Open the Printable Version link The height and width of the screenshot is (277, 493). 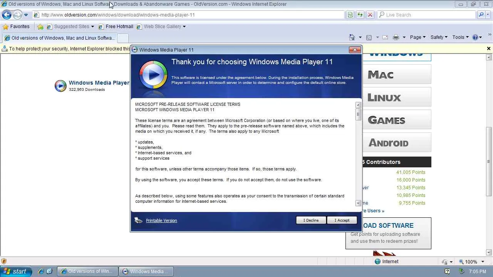(161, 220)
